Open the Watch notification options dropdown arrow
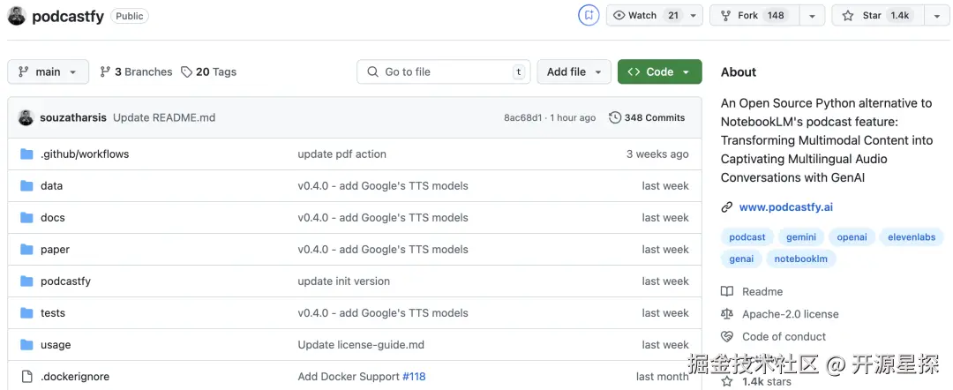The image size is (953, 390). click(694, 16)
